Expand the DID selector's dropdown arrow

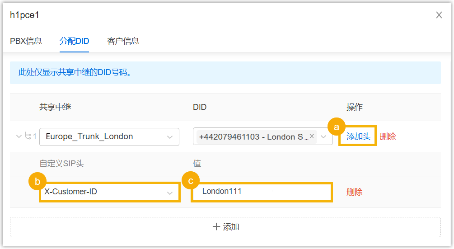pyautogui.click(x=324, y=137)
